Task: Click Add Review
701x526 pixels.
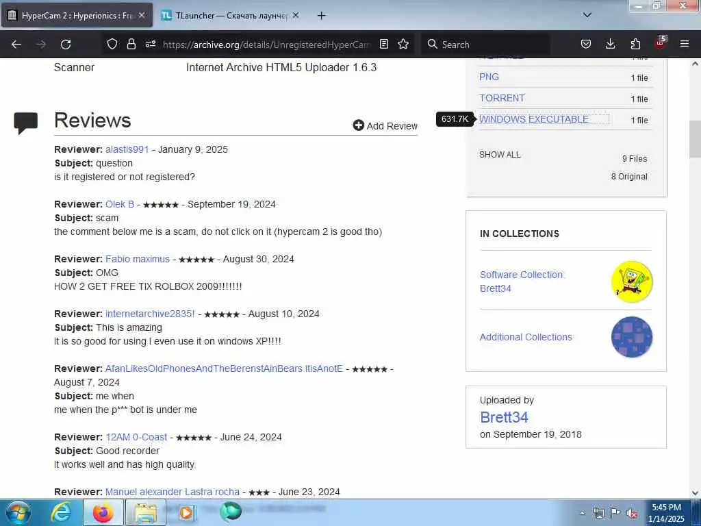Action: (x=385, y=126)
